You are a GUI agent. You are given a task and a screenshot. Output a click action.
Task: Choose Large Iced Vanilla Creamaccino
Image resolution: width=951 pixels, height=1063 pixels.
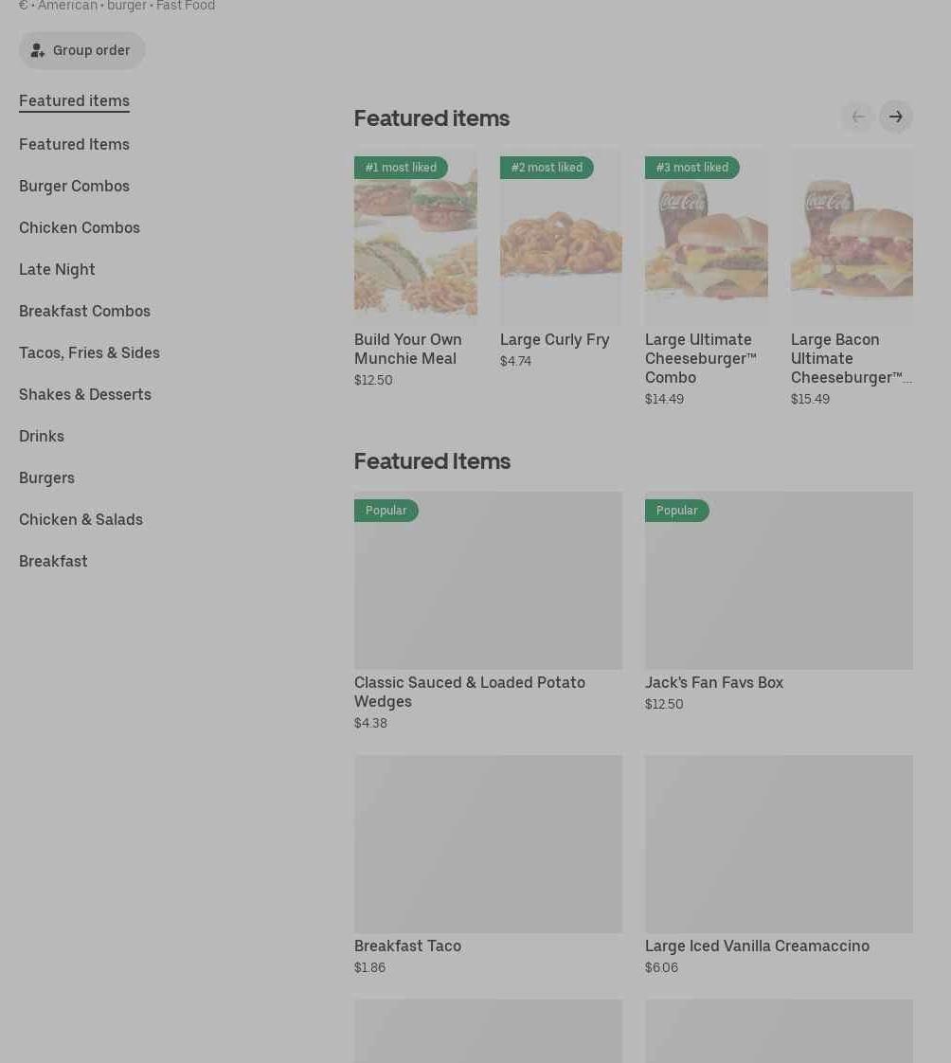pyautogui.click(x=779, y=844)
